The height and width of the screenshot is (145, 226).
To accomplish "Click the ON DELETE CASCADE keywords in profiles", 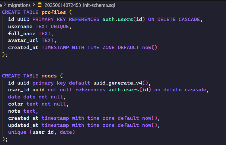I will (x=174, y=20).
